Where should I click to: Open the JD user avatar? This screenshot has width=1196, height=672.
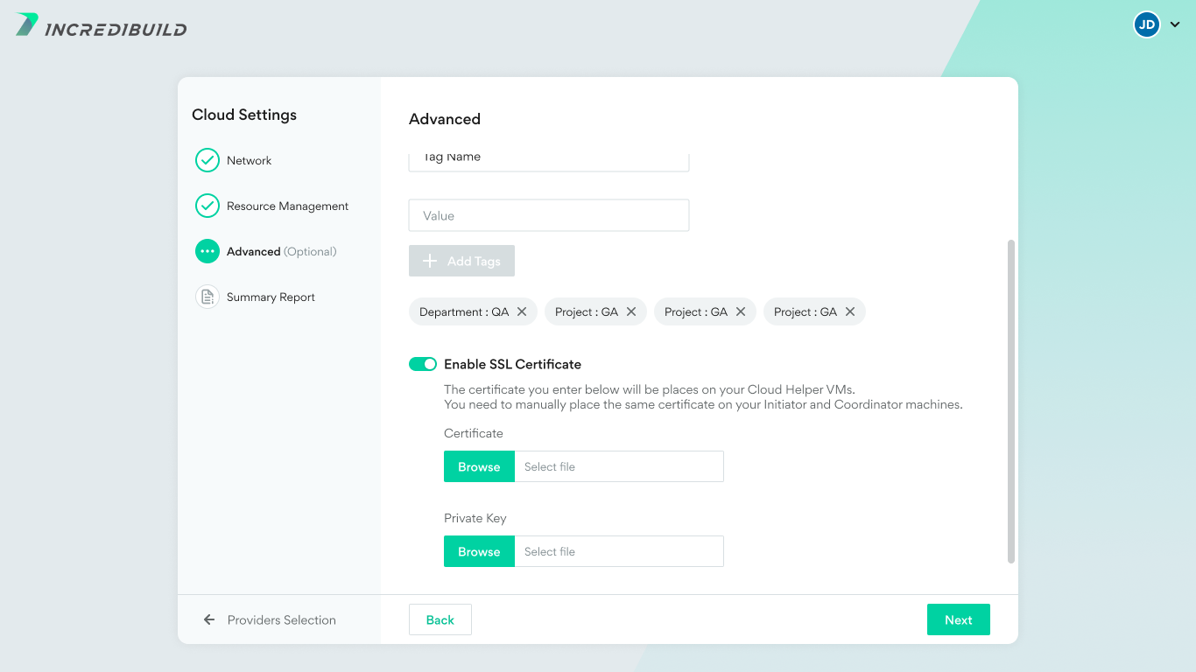(x=1147, y=24)
